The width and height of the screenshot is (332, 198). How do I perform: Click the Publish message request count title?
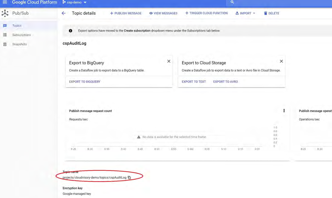90,111
